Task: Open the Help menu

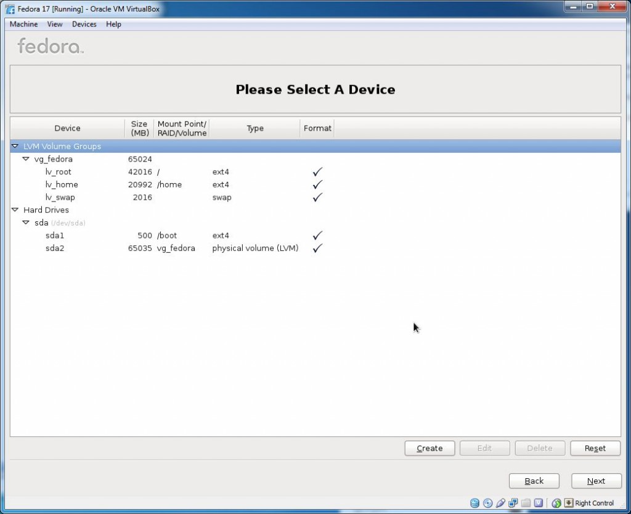Action: tap(113, 24)
